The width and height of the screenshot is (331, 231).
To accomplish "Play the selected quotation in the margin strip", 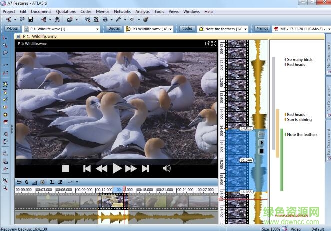I will click(x=261, y=142).
